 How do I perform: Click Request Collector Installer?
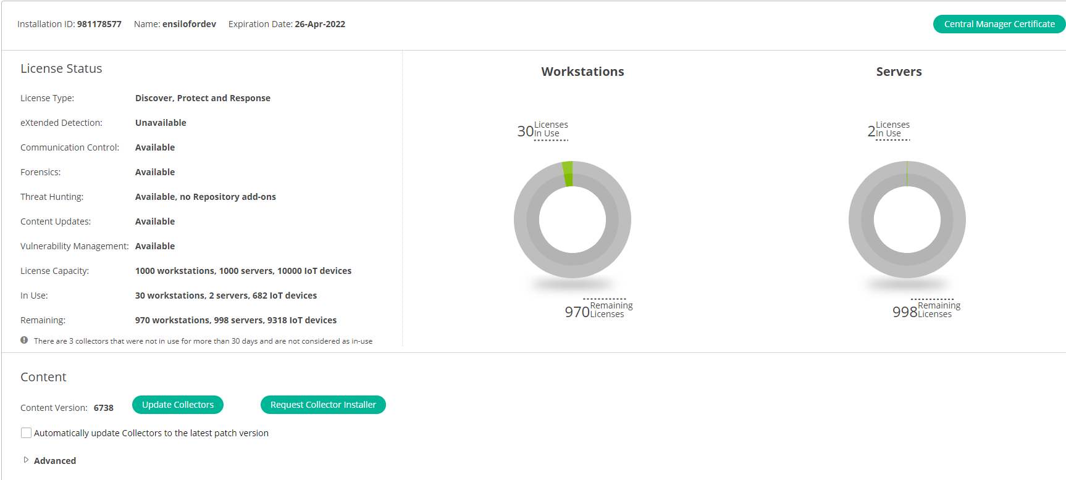tap(323, 405)
